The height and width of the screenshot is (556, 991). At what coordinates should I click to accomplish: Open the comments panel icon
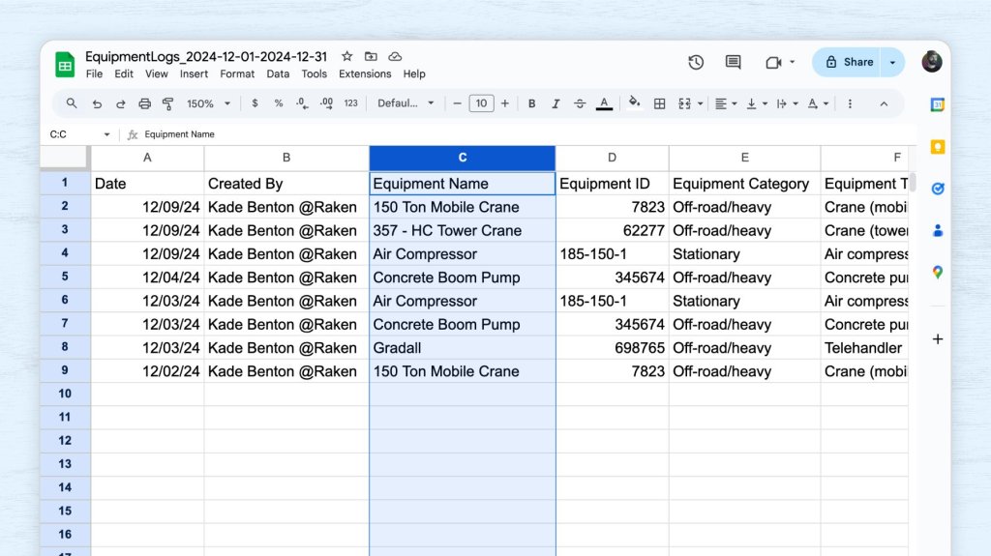(734, 62)
